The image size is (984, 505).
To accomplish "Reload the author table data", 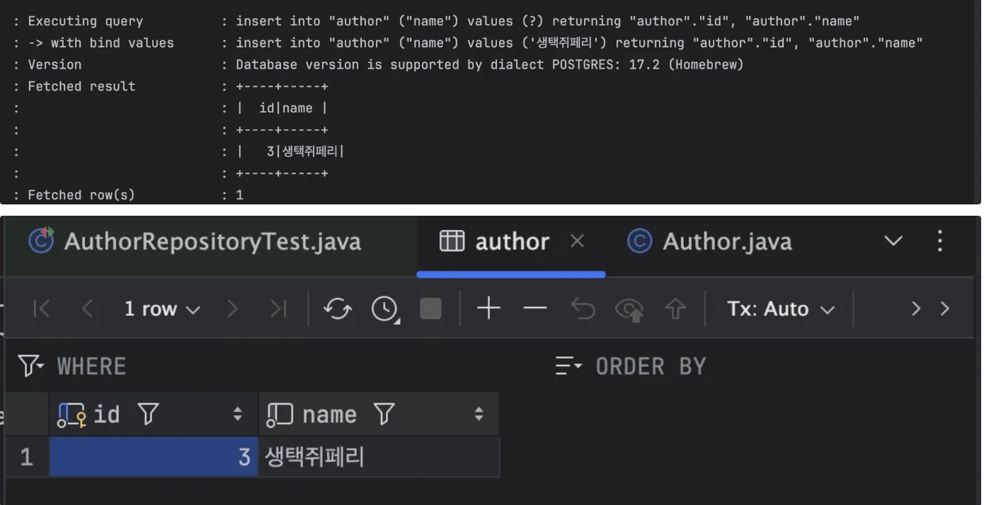I will [x=338, y=309].
